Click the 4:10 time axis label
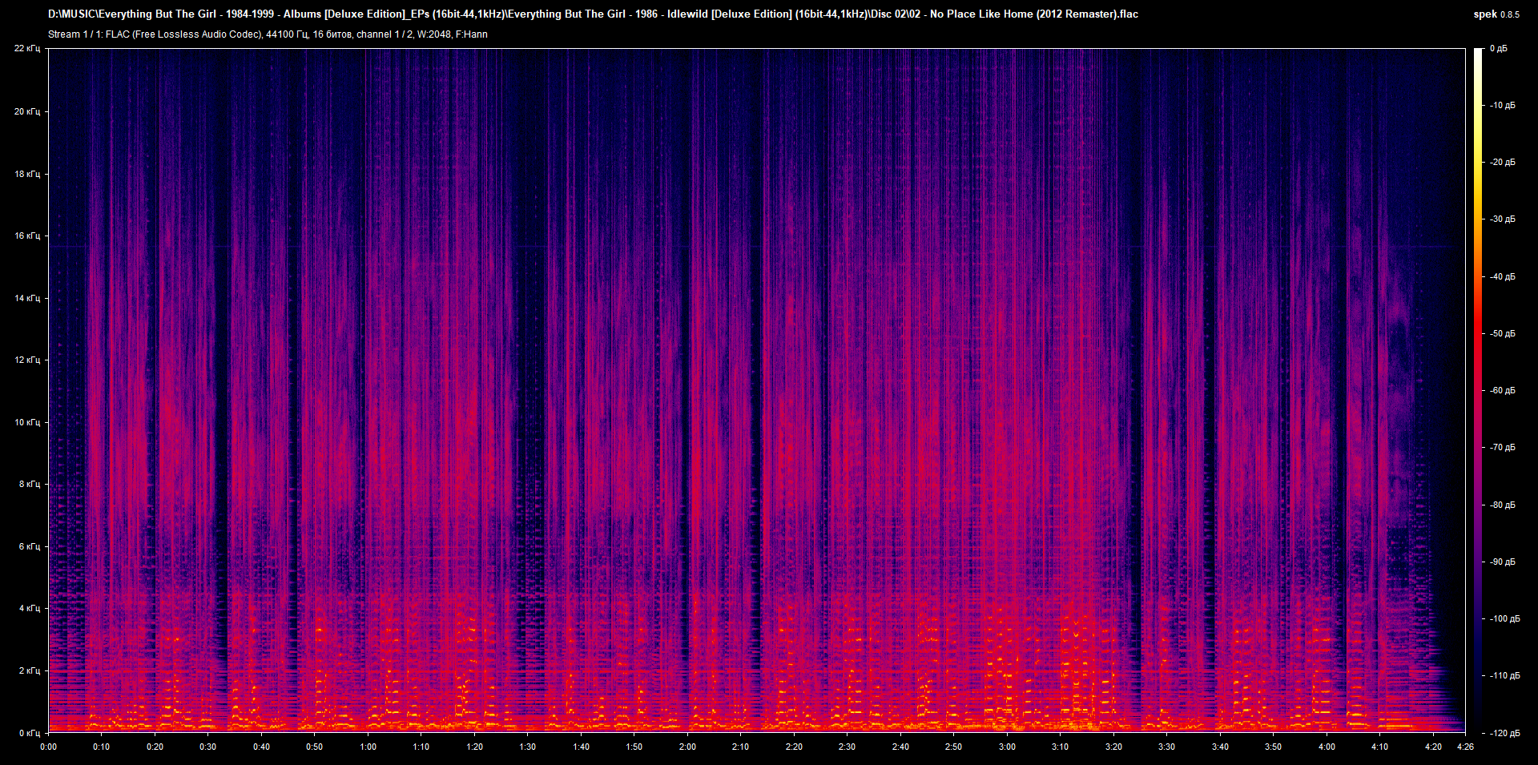Viewport: 1538px width, 765px height. (x=1380, y=747)
